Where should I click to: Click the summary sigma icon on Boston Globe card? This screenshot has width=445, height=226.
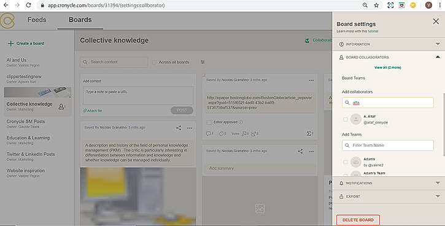309,133
